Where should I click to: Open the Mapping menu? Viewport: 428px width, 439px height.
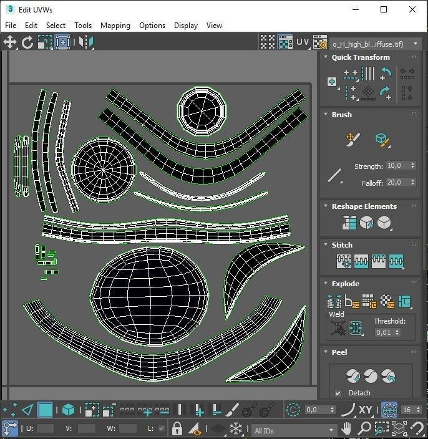115,26
